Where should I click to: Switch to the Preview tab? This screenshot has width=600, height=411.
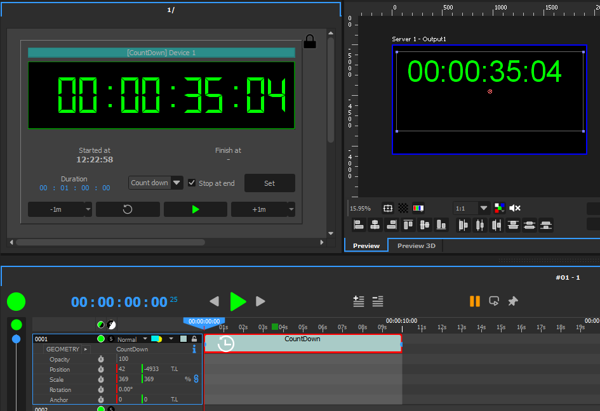coord(366,245)
